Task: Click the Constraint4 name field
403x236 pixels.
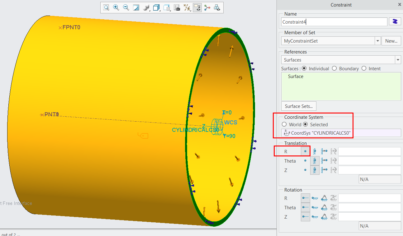Action: [x=334, y=21]
